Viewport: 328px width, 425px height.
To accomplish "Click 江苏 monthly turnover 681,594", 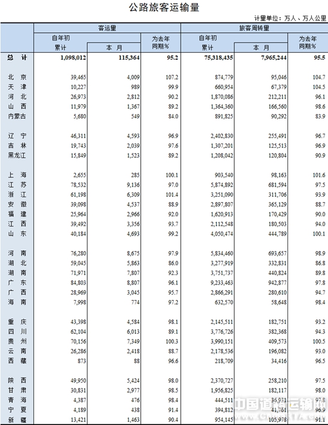I will [x=277, y=185].
